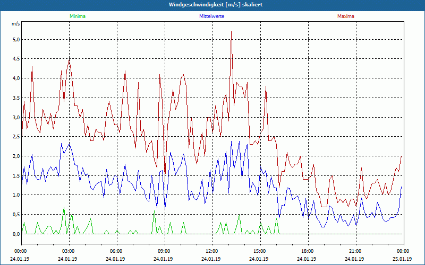Click the 21:00 time axis label
The width and height of the screenshot is (425, 265).
coord(356,251)
